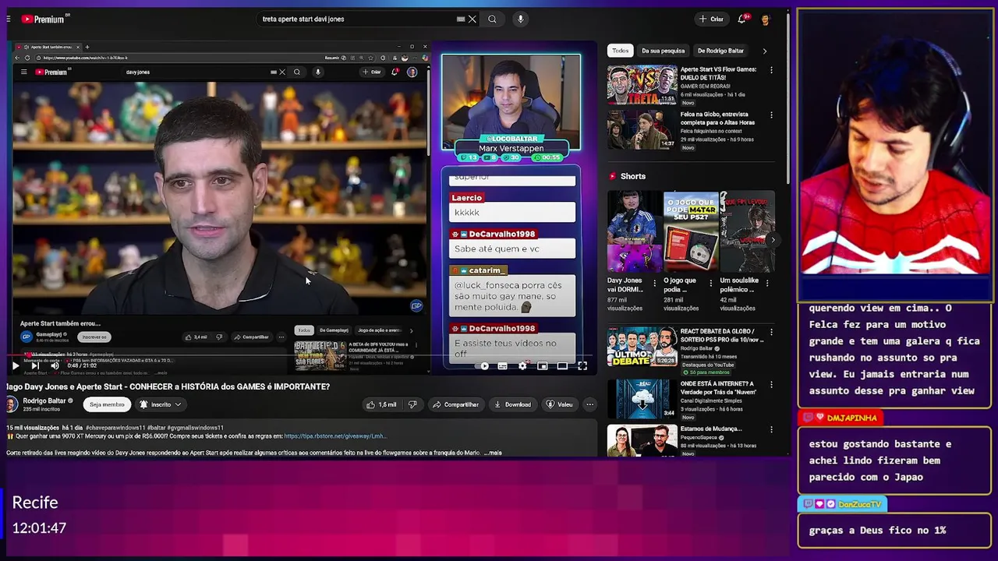Open the tipa.rbstore.net giveaway link
Screen dimensions: 998x561
[335, 436]
